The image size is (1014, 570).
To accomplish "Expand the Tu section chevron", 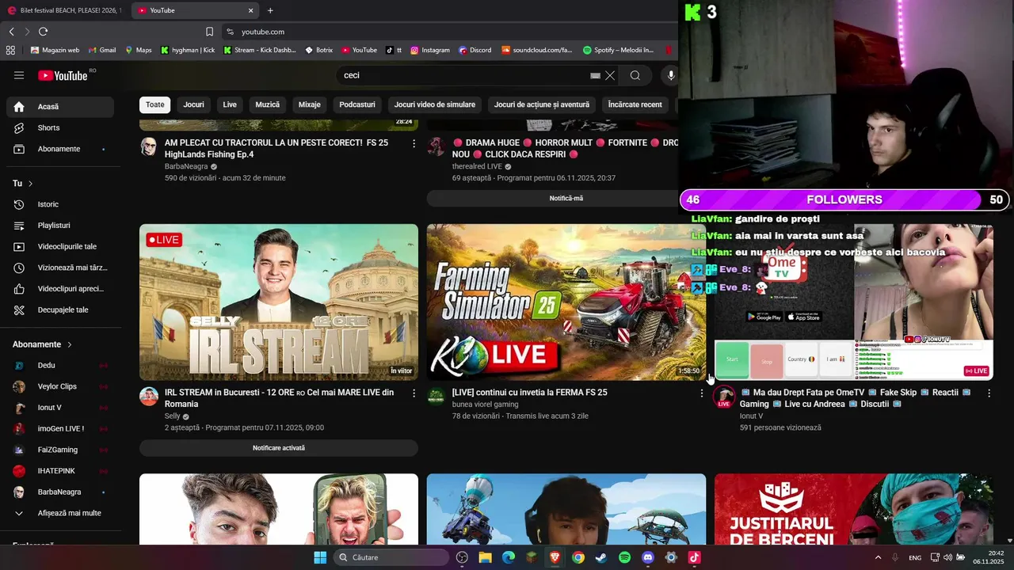I will tap(31, 184).
